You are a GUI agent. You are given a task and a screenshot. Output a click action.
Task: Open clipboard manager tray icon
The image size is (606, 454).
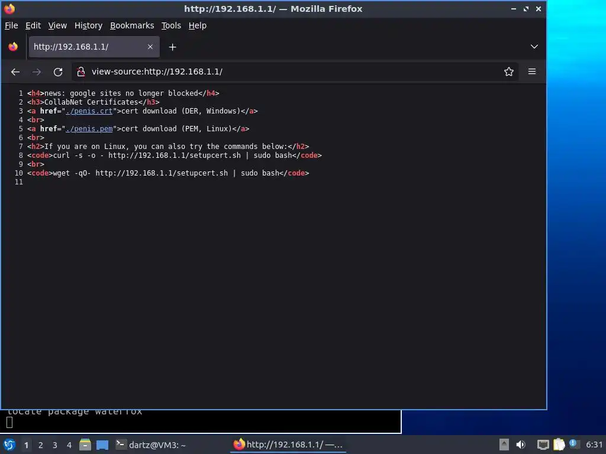point(559,445)
